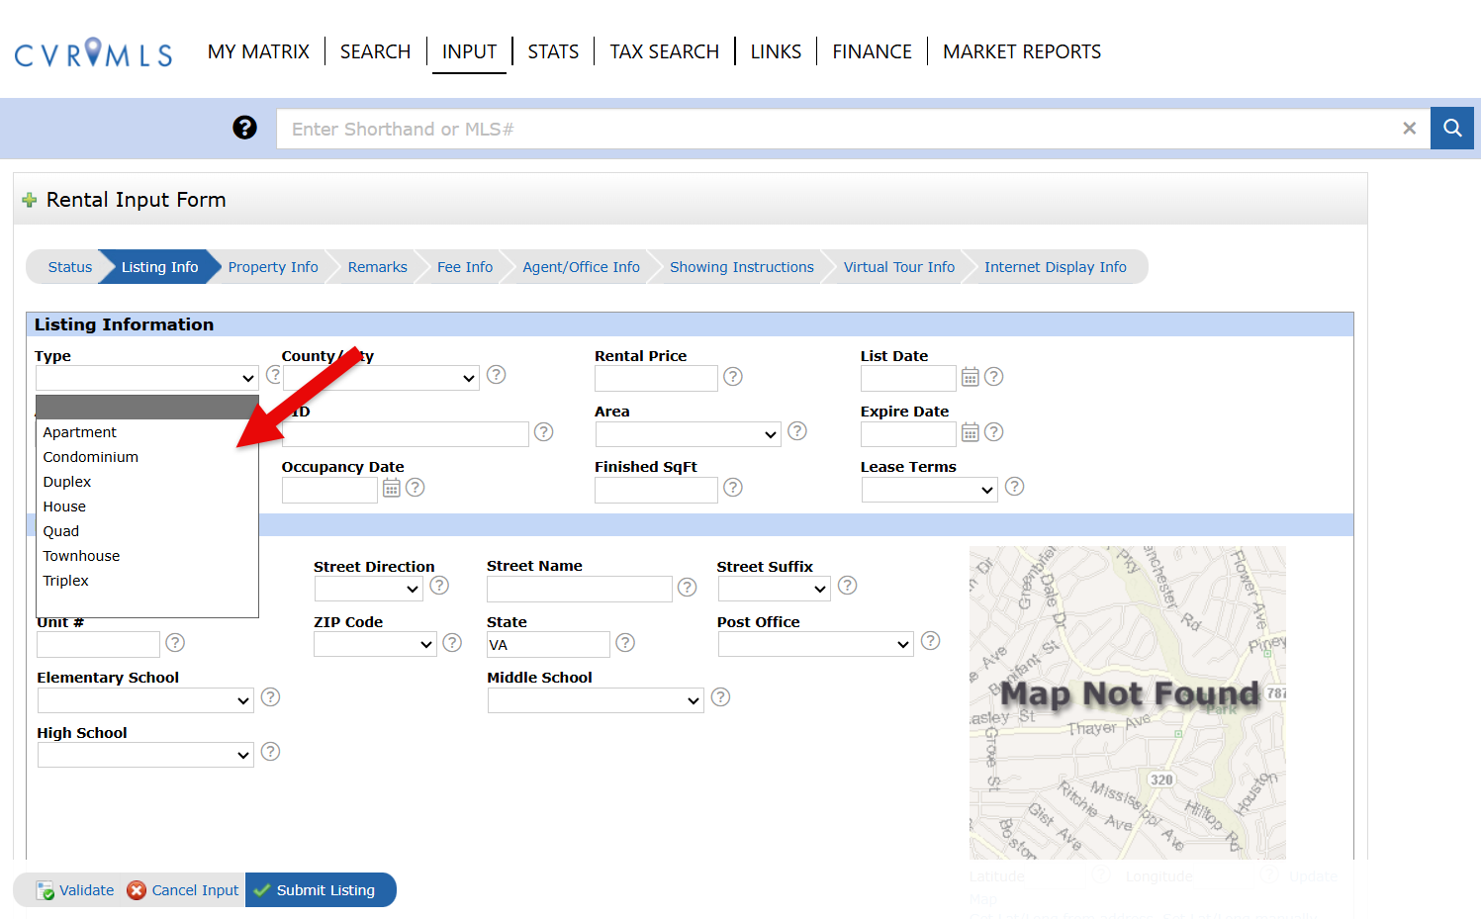
Task: Open the Virtual Tour Info tab
Action: (x=898, y=267)
